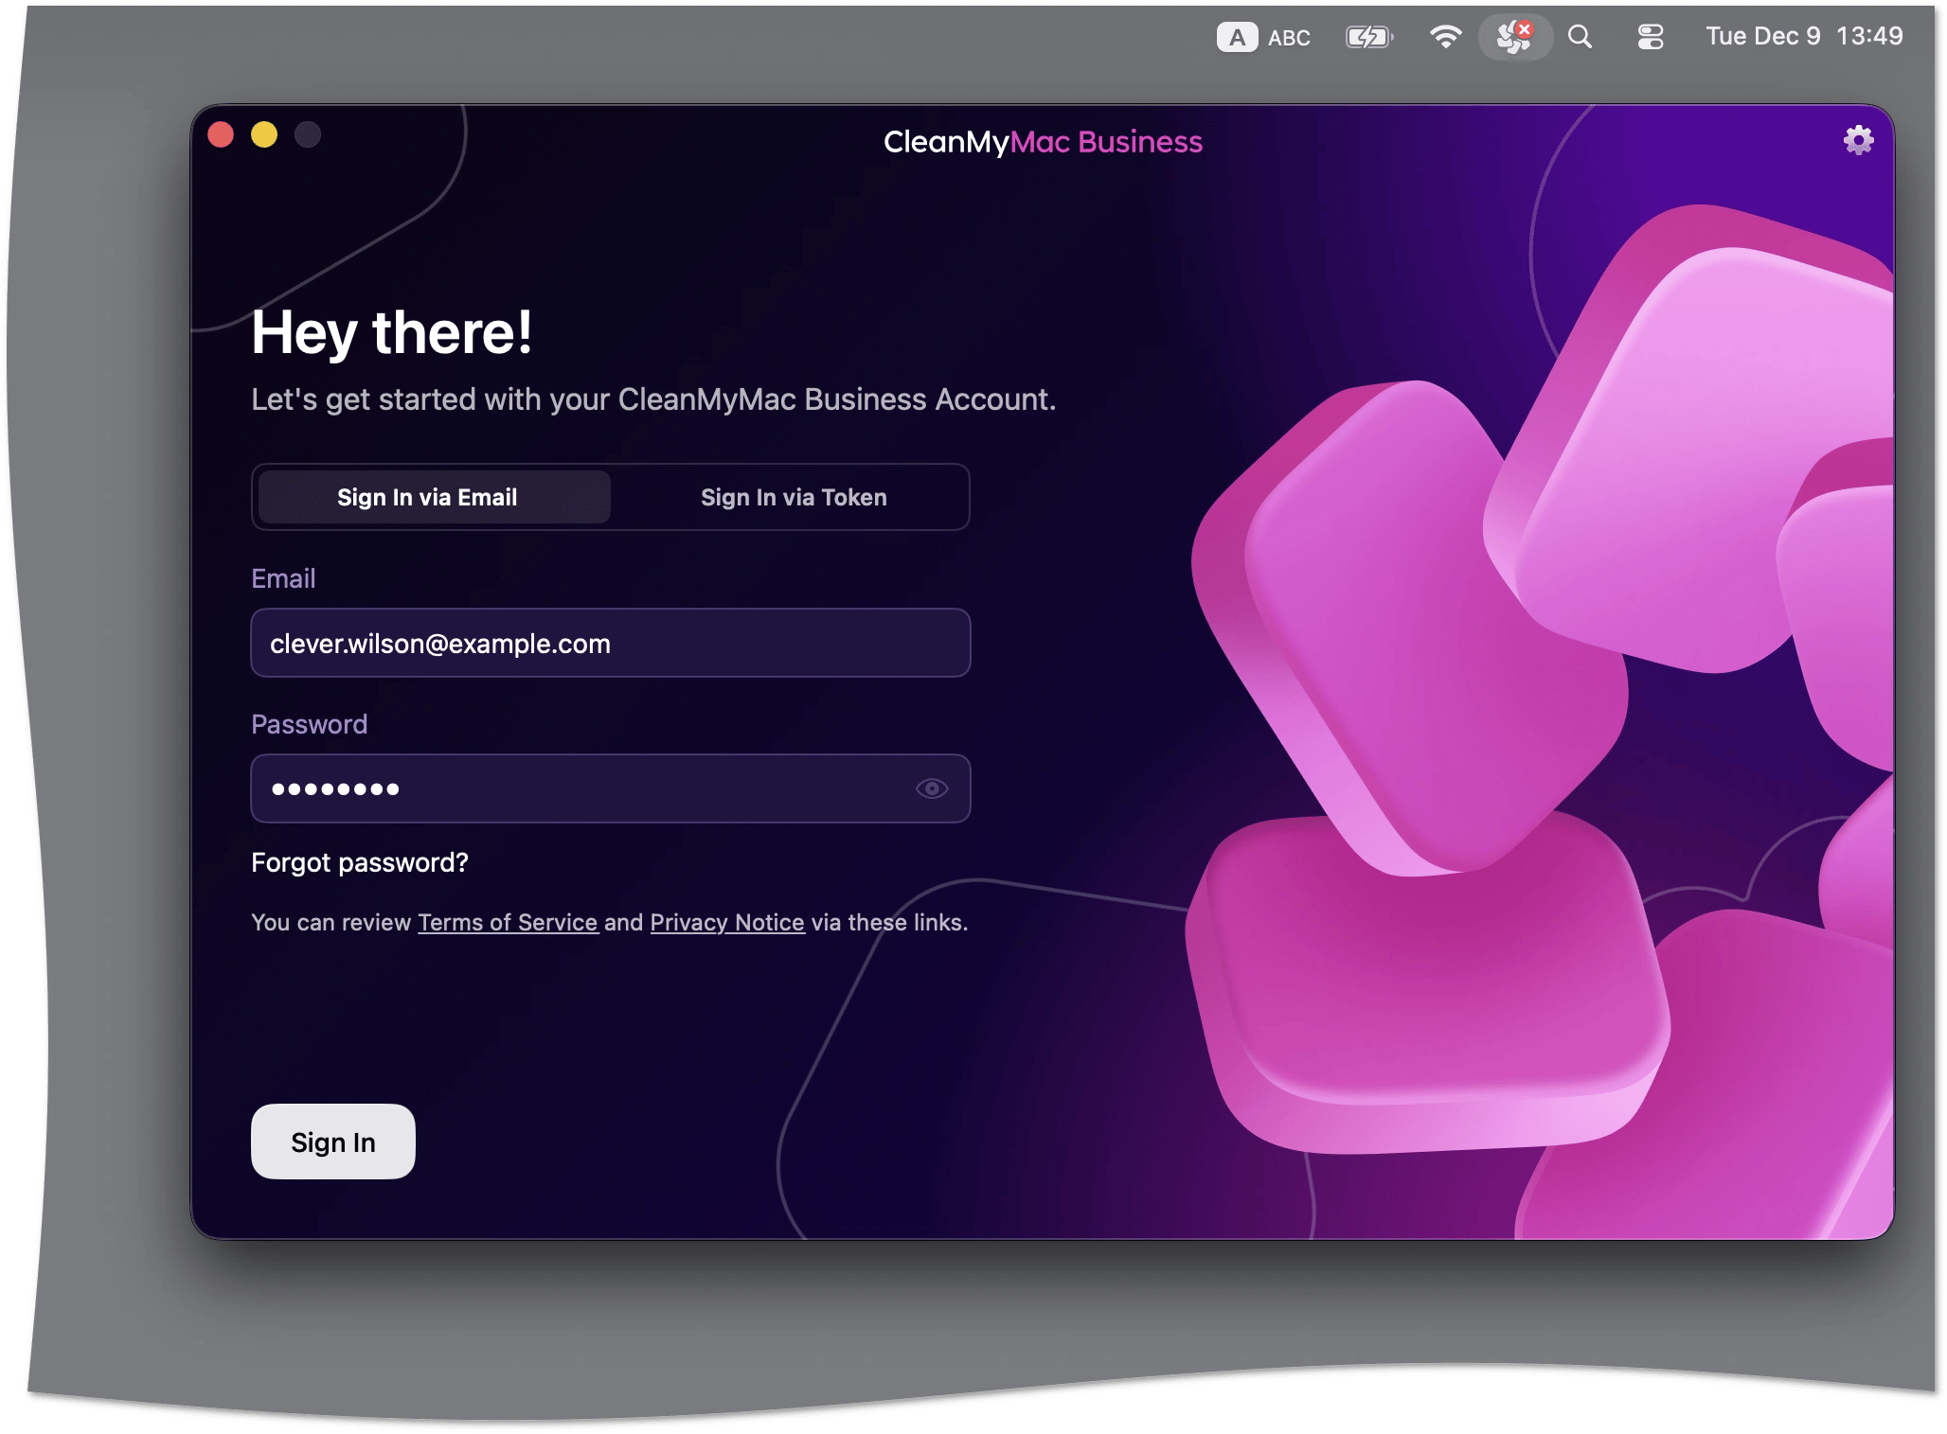
Task: Click the yellow minimize window button
Action: click(x=264, y=136)
